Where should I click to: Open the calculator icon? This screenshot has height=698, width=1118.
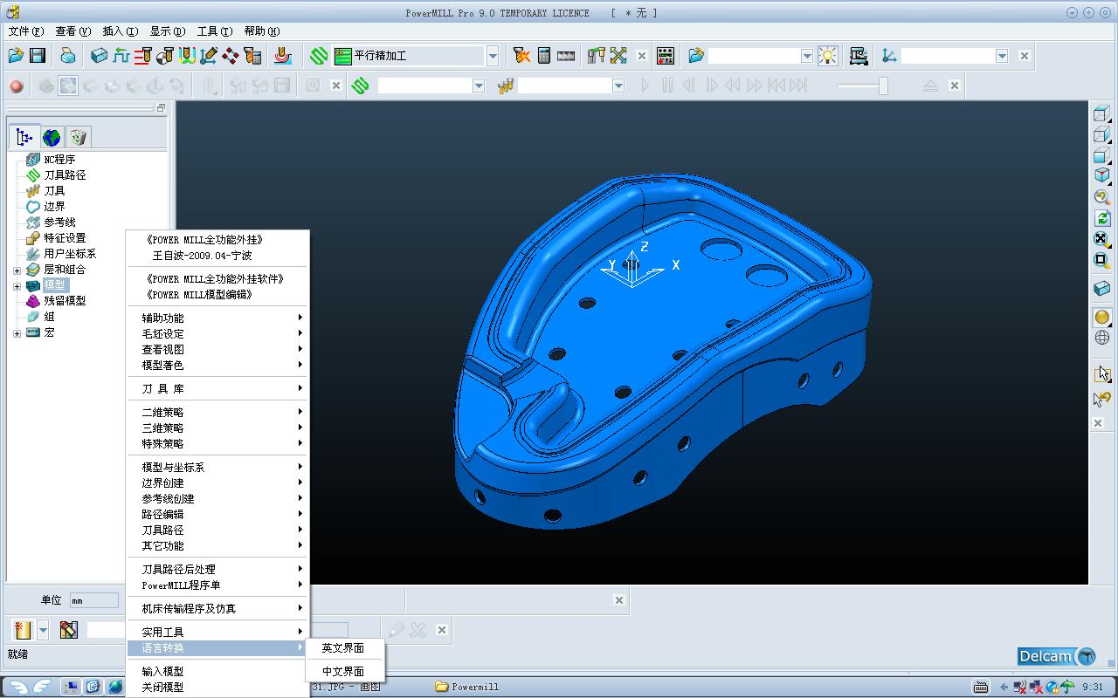[544, 56]
